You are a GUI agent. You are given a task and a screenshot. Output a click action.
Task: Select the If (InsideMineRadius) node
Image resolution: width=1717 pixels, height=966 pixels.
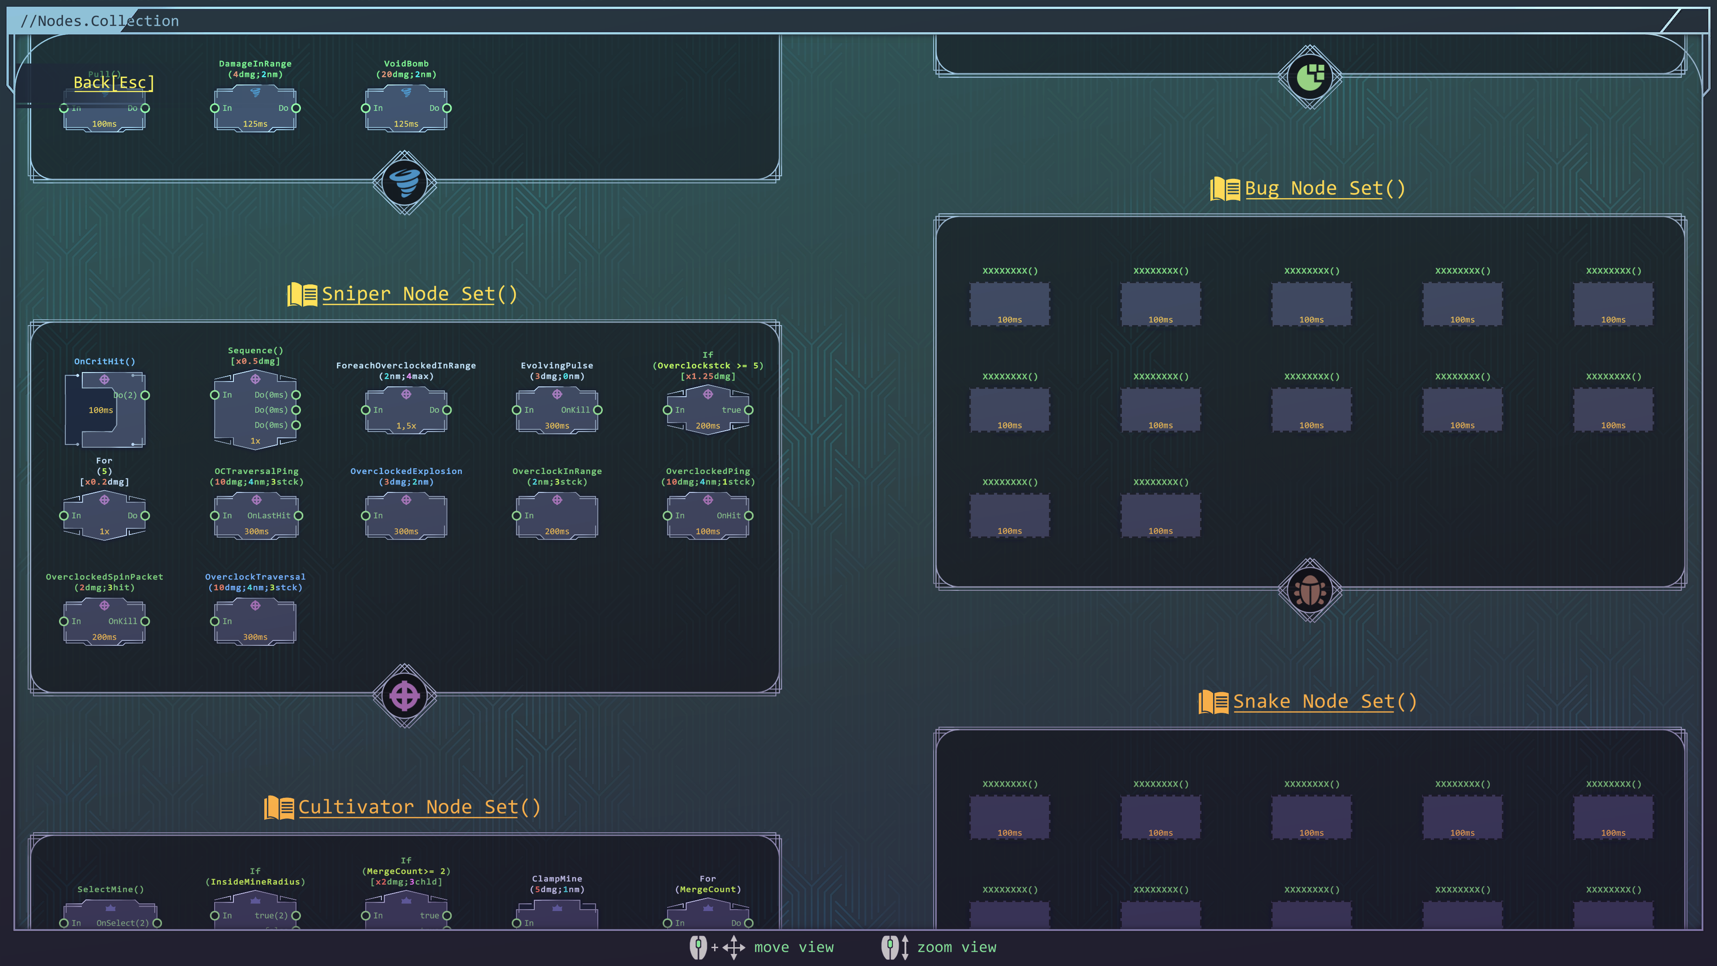[x=255, y=910]
